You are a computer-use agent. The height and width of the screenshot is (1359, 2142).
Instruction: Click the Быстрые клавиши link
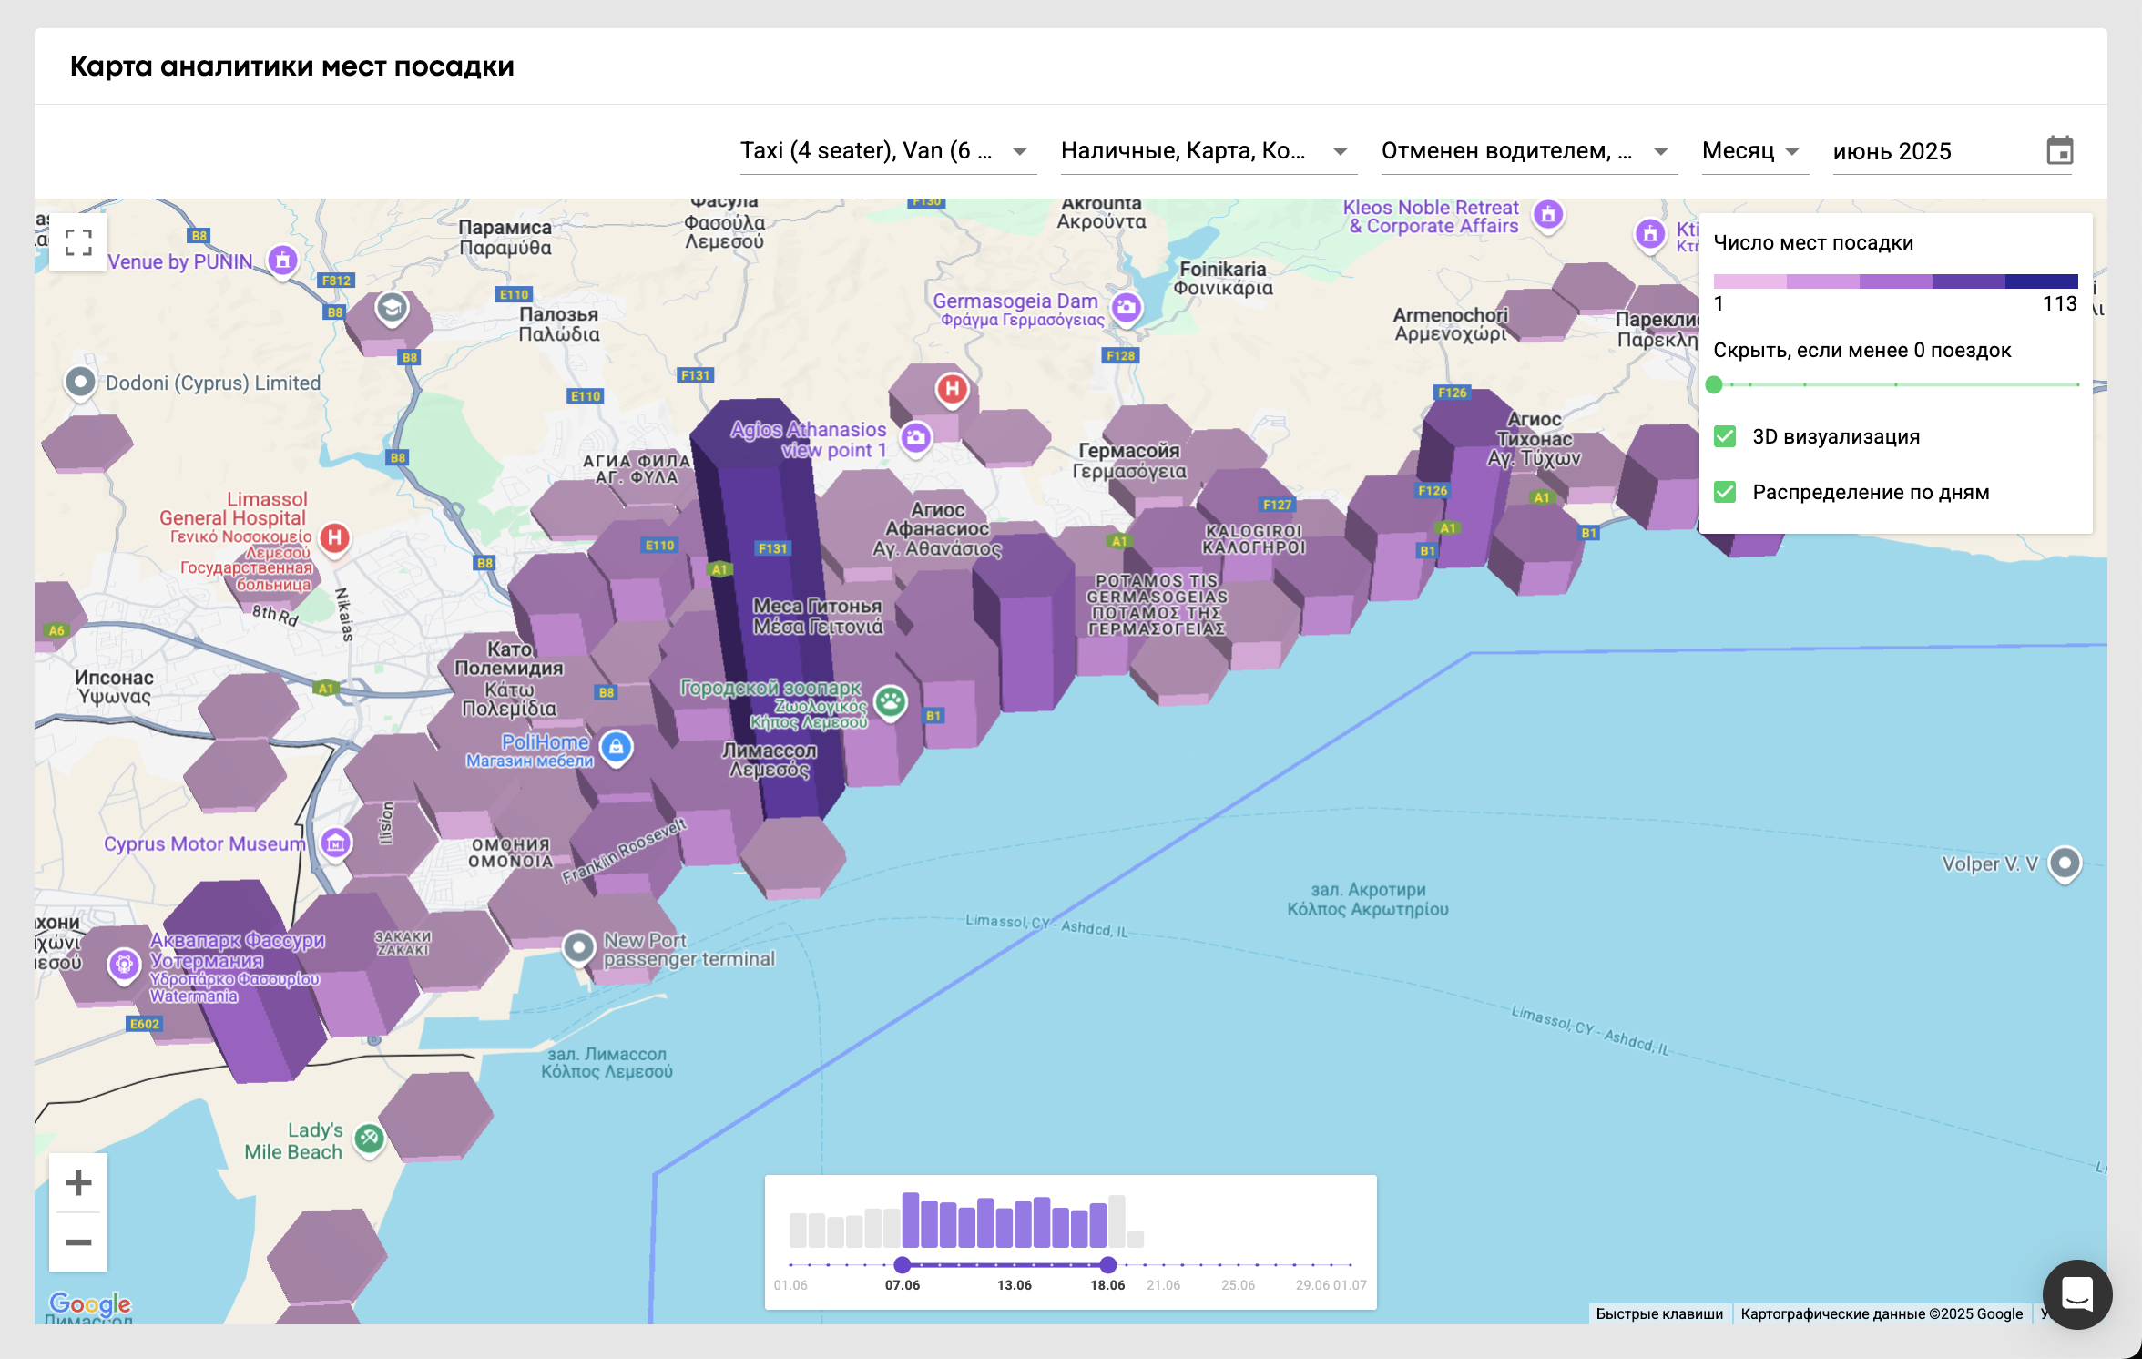1658,1313
